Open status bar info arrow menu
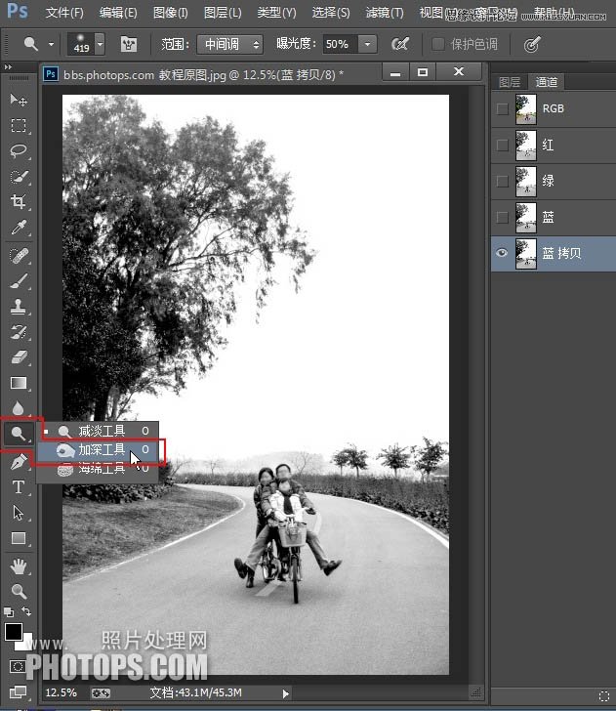 point(286,693)
